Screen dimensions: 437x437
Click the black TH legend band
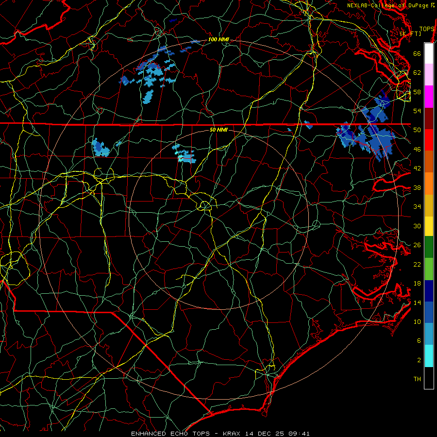pyautogui.click(x=429, y=378)
